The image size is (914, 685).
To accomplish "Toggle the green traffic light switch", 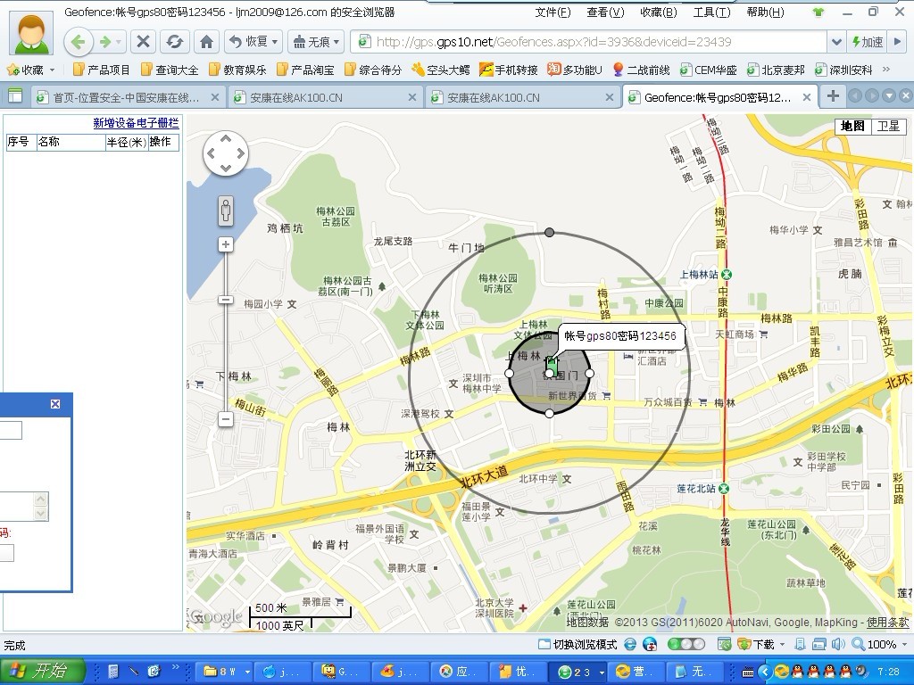I will (x=686, y=644).
